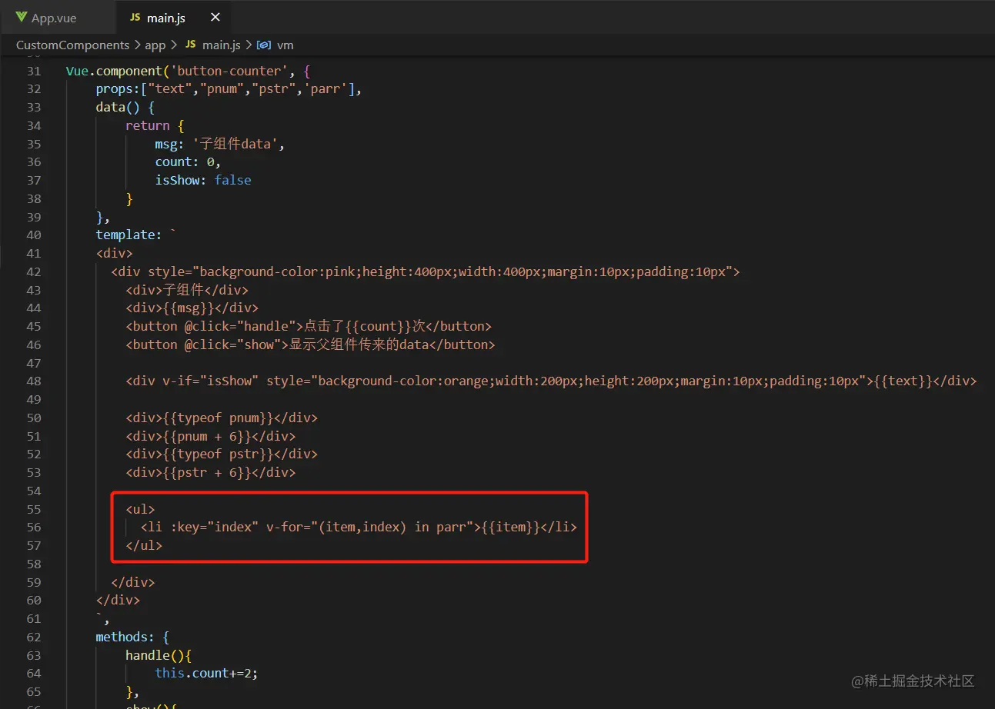Open the vm symbol breadcrumb
995x709 pixels.
pyautogui.click(x=275, y=45)
